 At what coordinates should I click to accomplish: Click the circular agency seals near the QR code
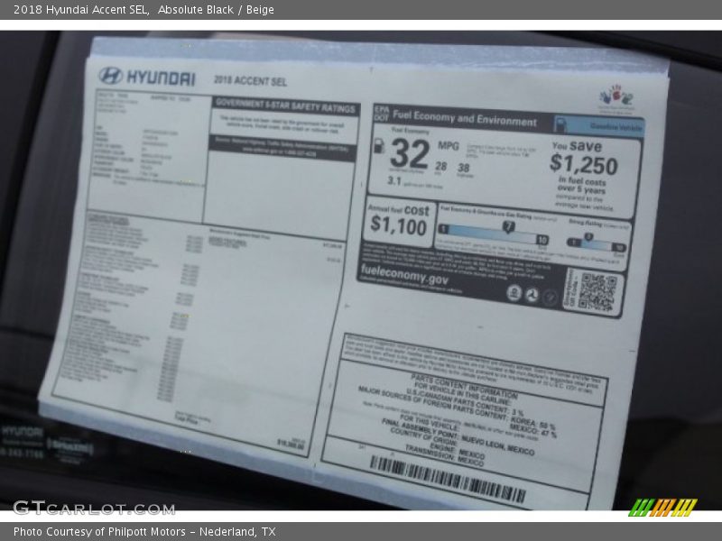coord(531,294)
